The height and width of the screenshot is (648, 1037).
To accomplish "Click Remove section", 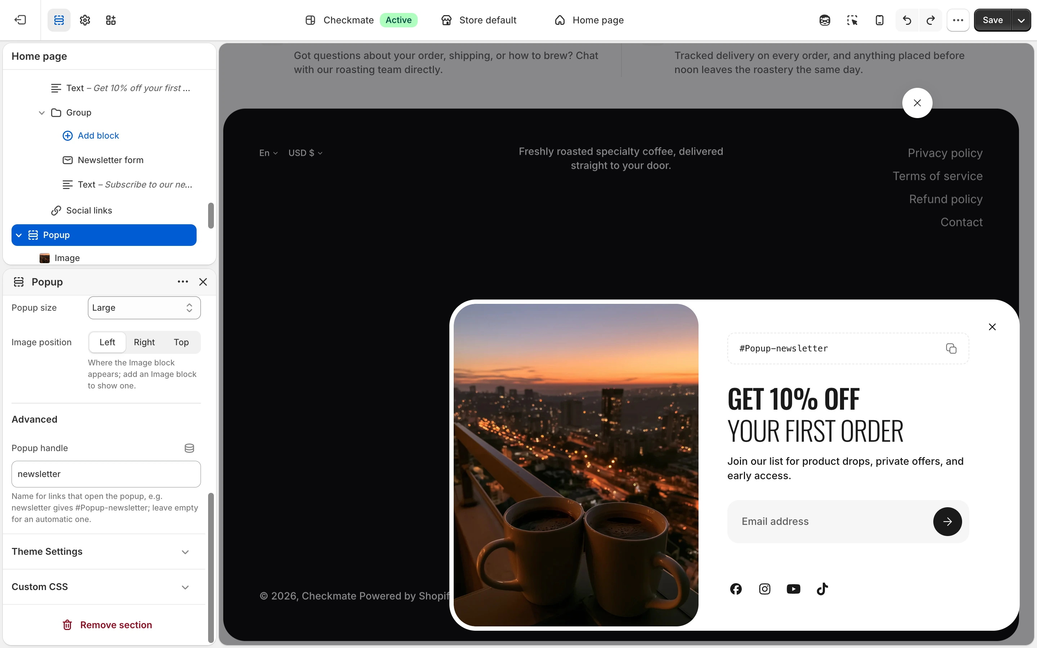I will point(107,625).
